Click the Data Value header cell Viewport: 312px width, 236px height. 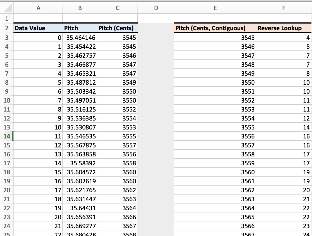point(38,28)
